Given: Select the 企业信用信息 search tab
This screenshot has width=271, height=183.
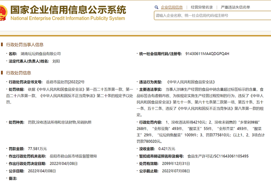Looking at the screenshot, I should point(171,7).
